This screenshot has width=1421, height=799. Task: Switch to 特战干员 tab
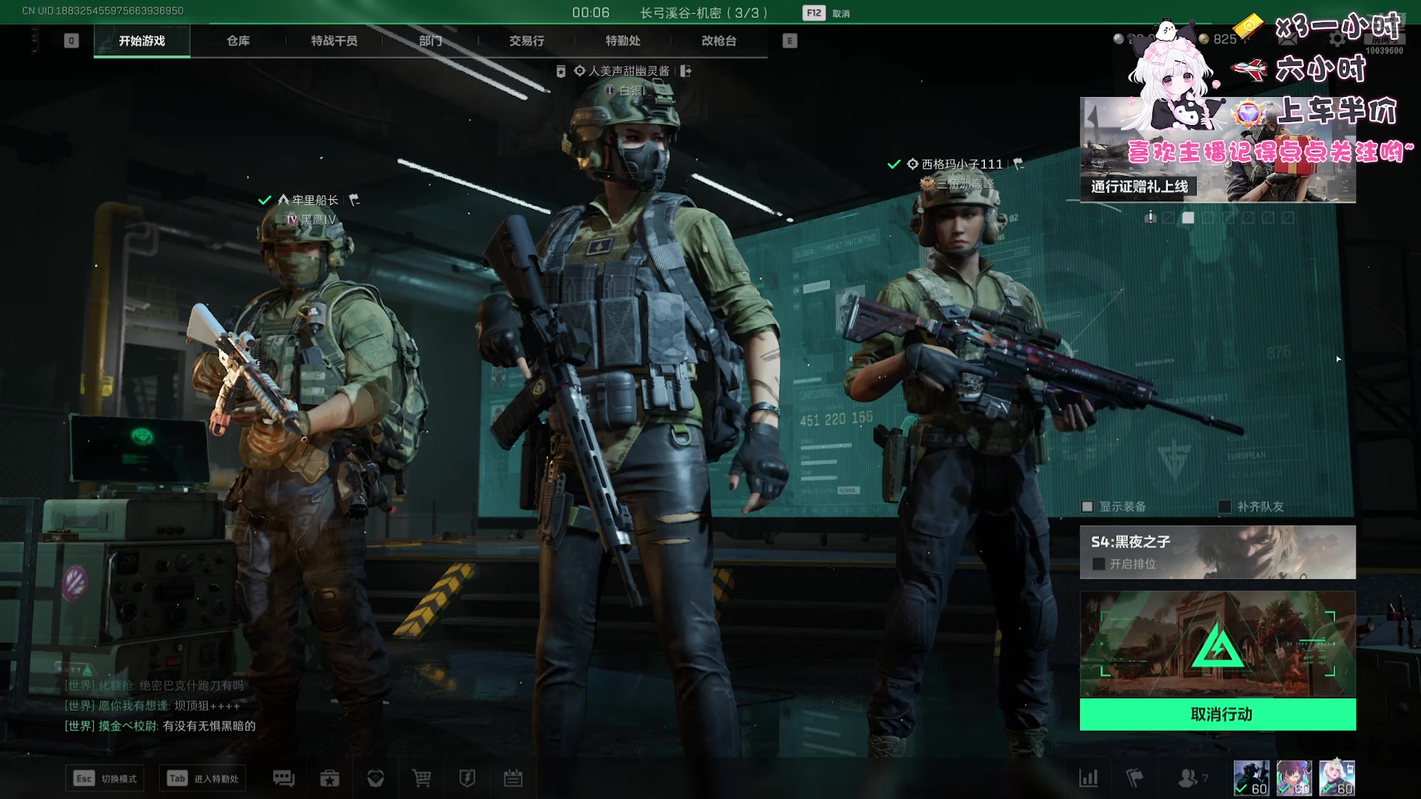click(335, 41)
